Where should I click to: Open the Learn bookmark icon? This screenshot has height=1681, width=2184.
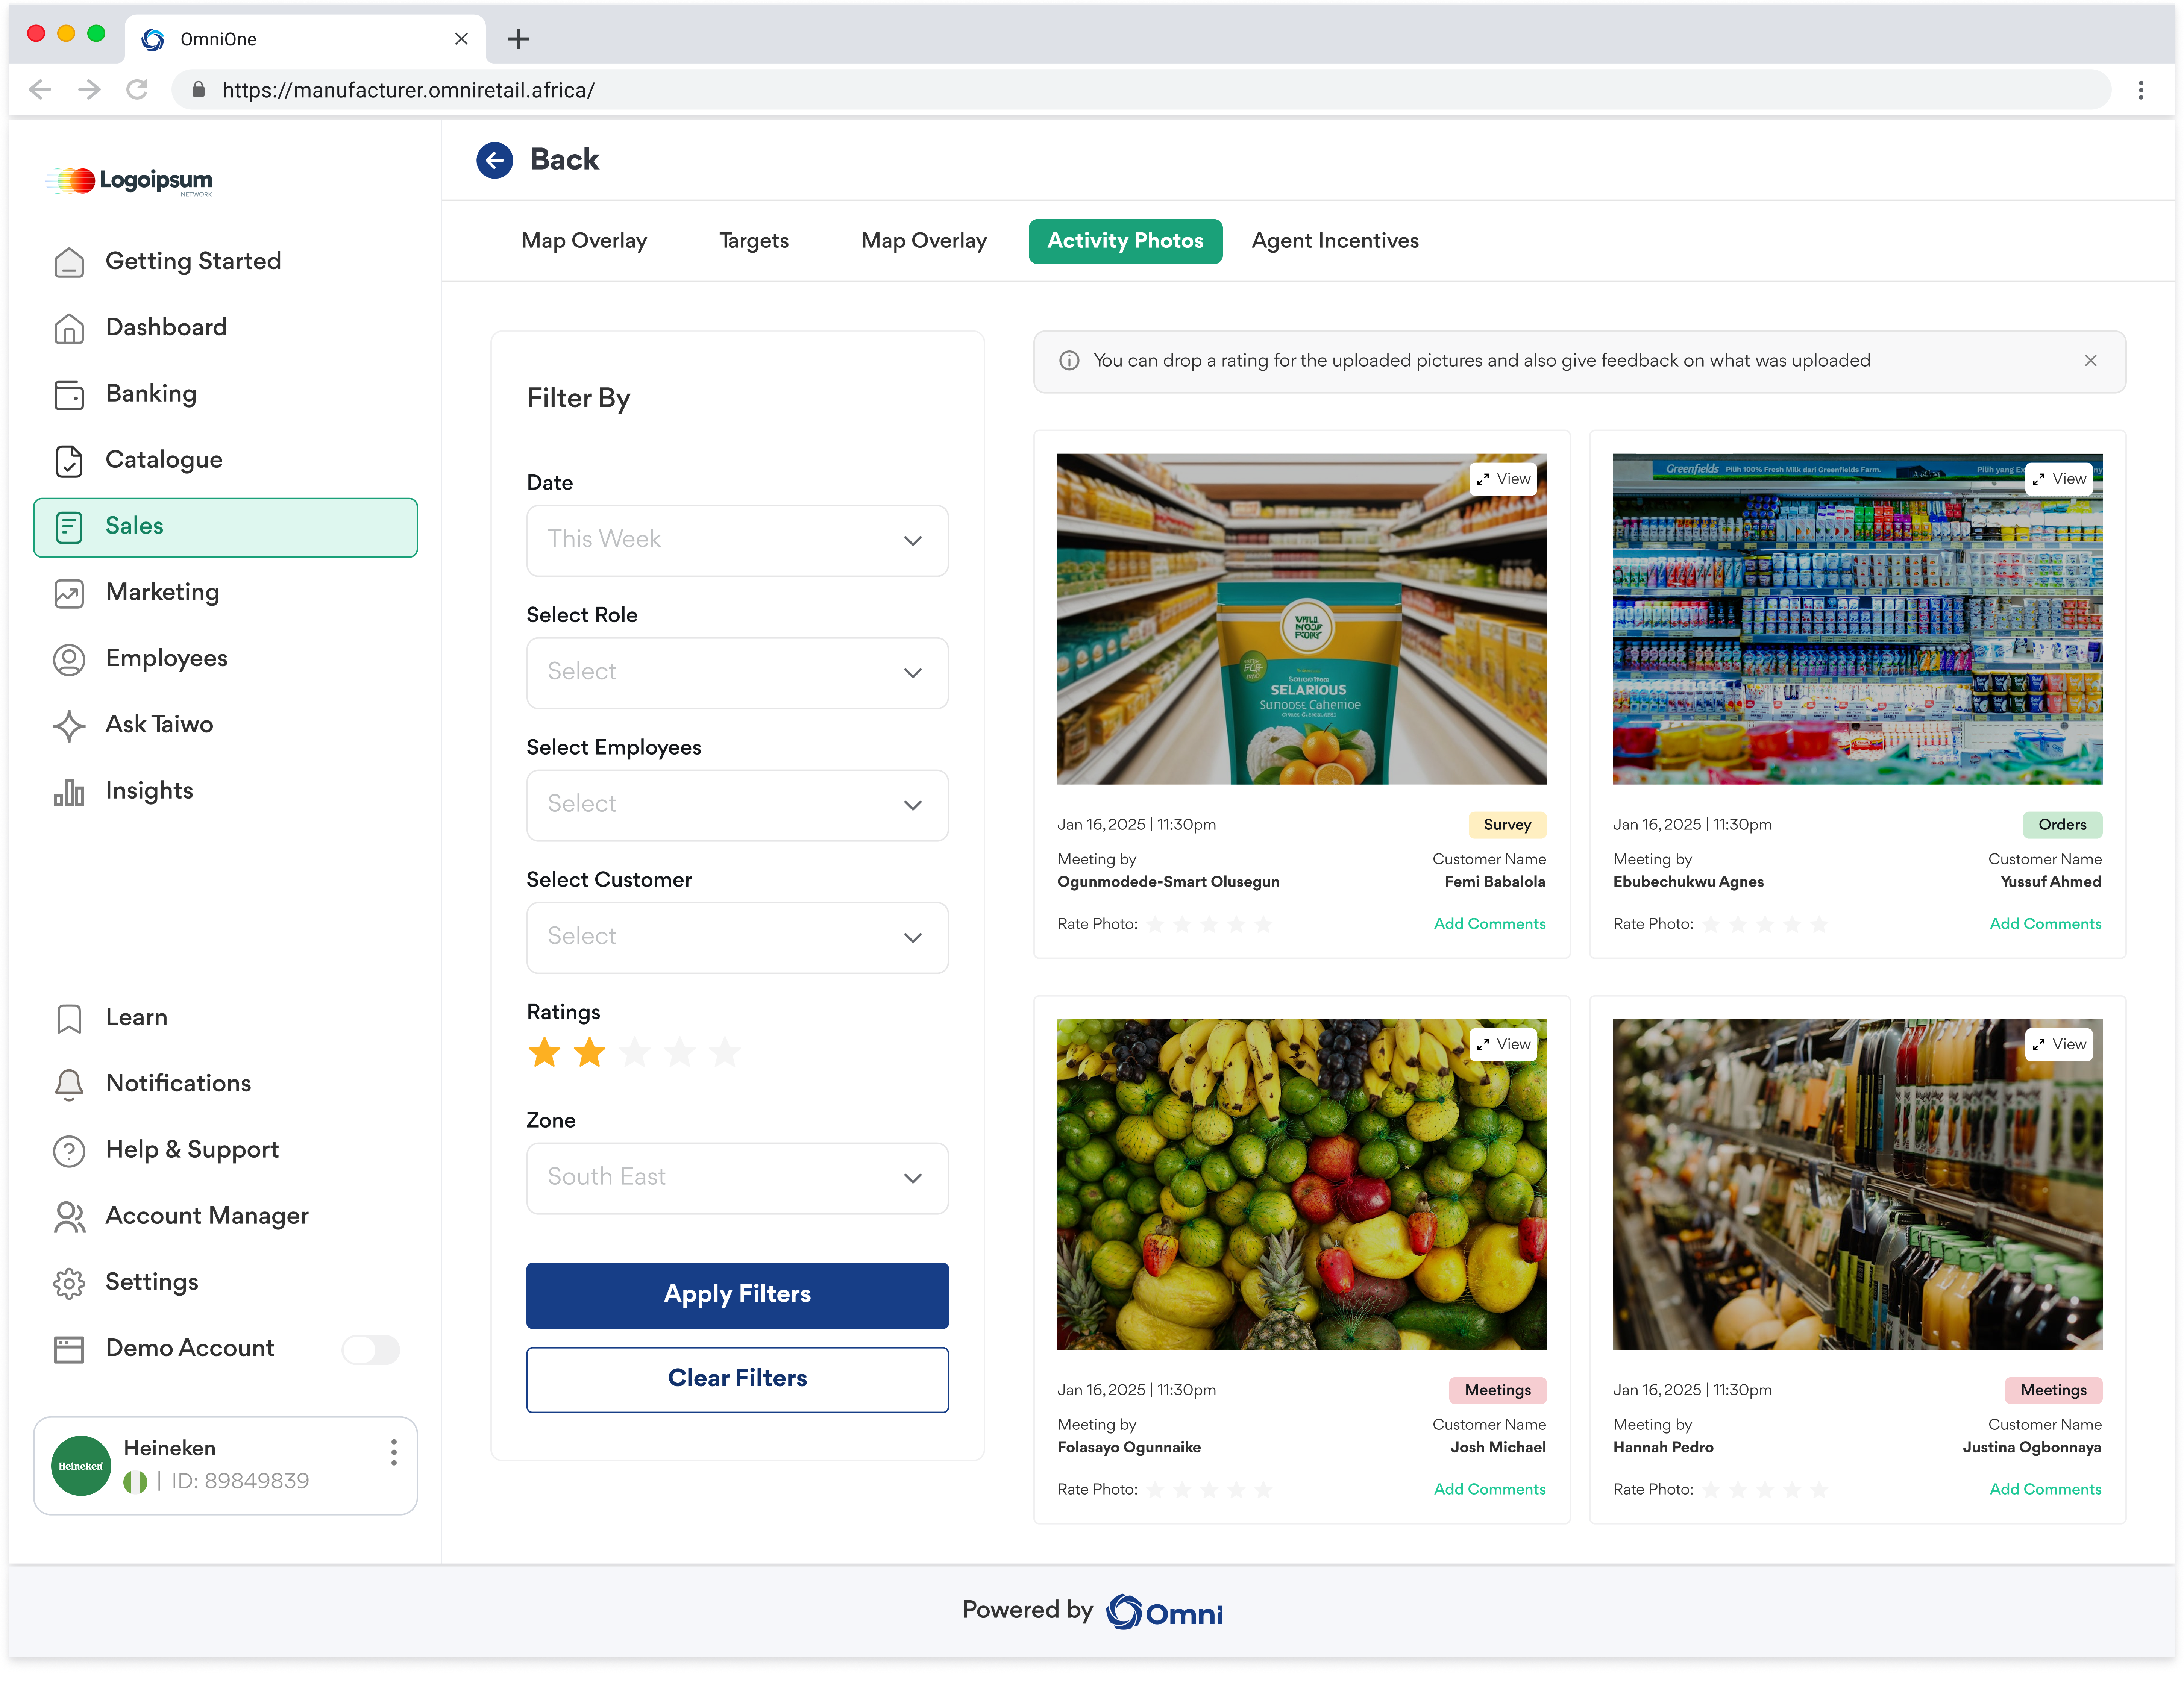(69, 1018)
